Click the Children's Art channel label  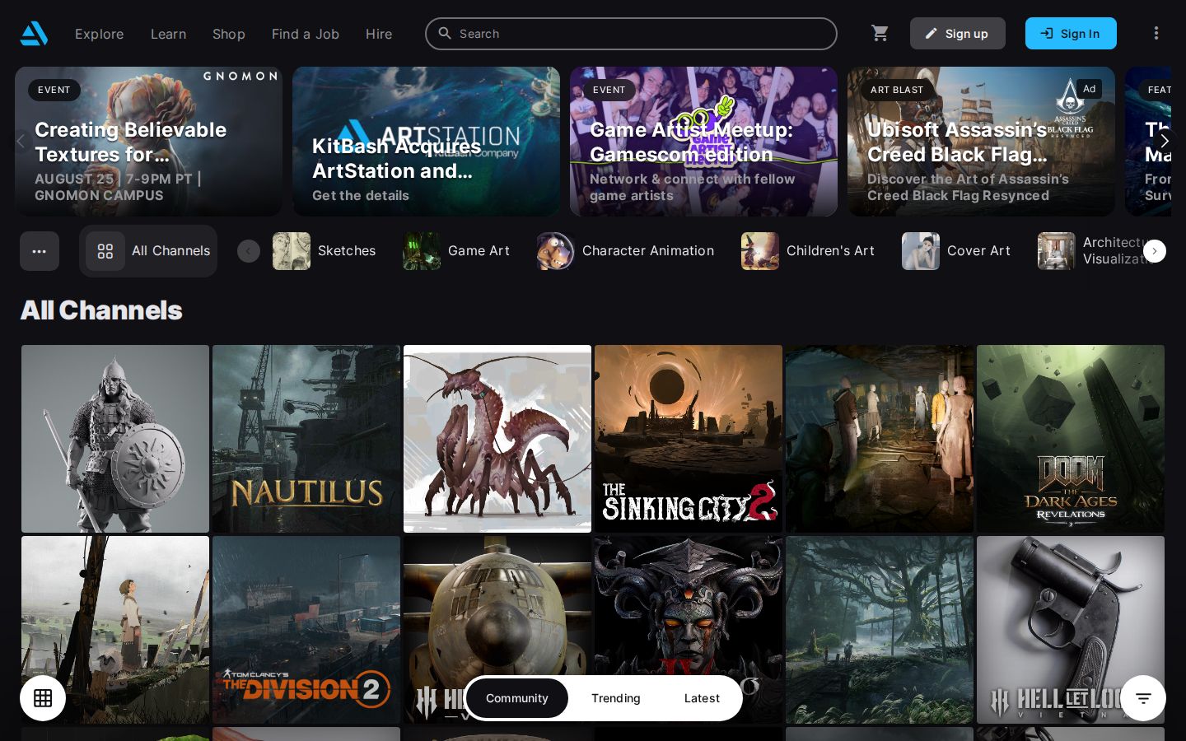830,251
